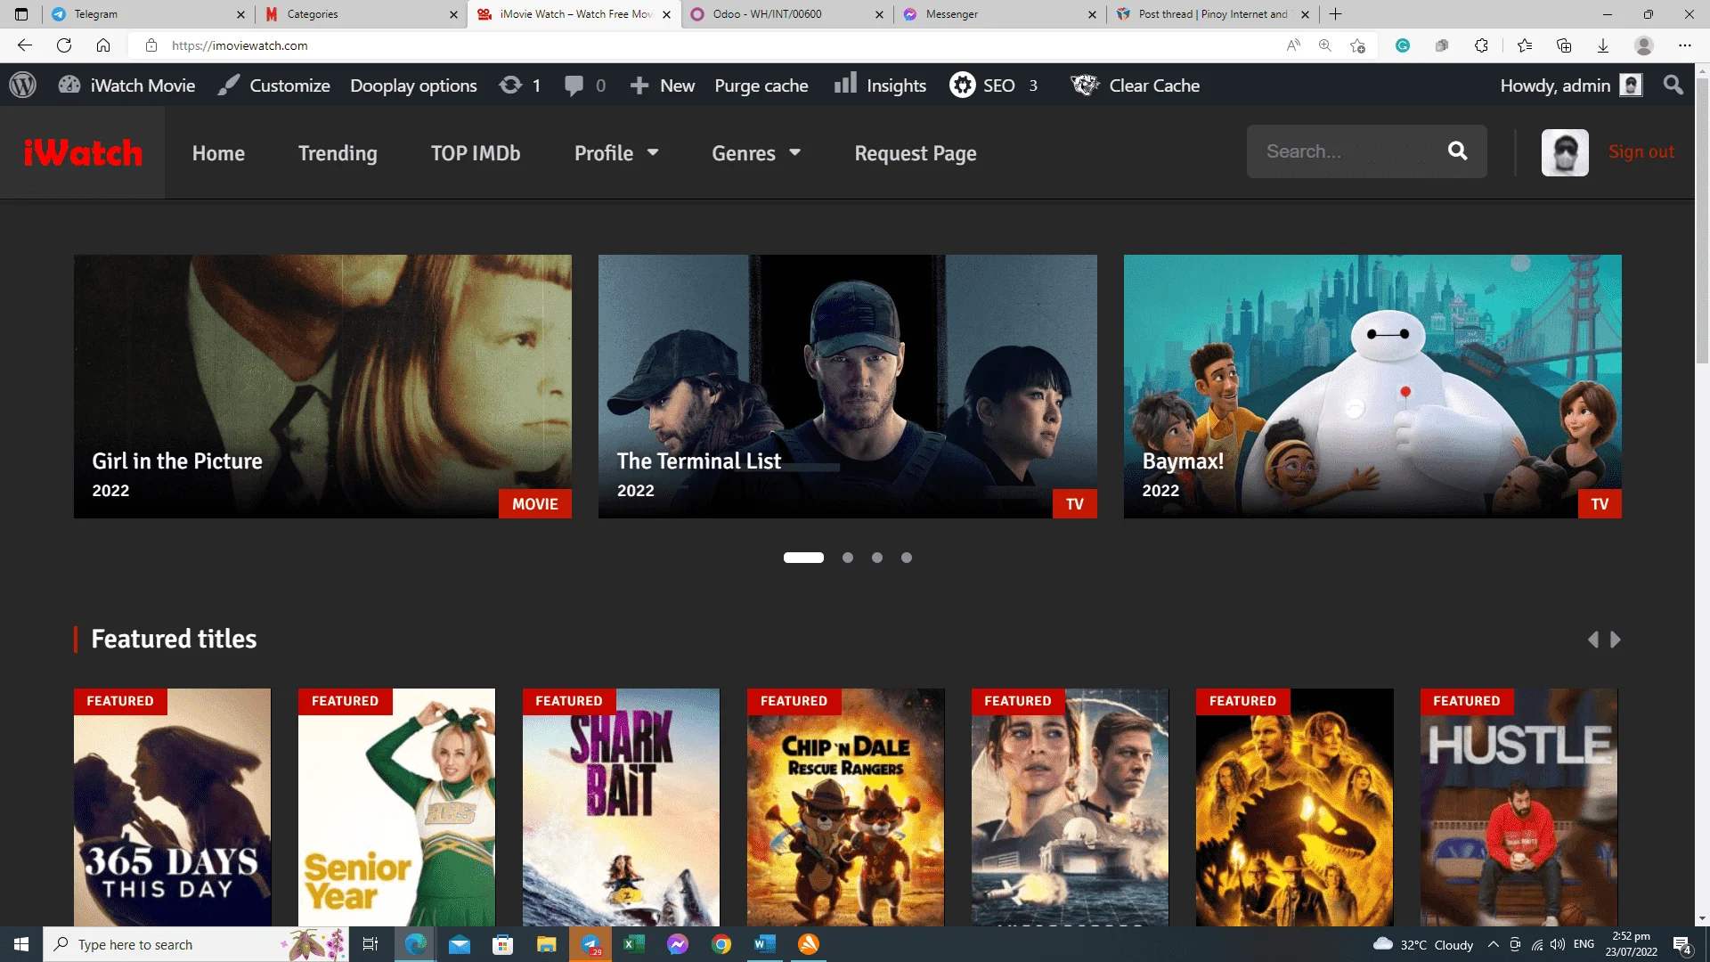The image size is (1710, 962).
Task: Click the Clear Cache button
Action: point(1136,86)
